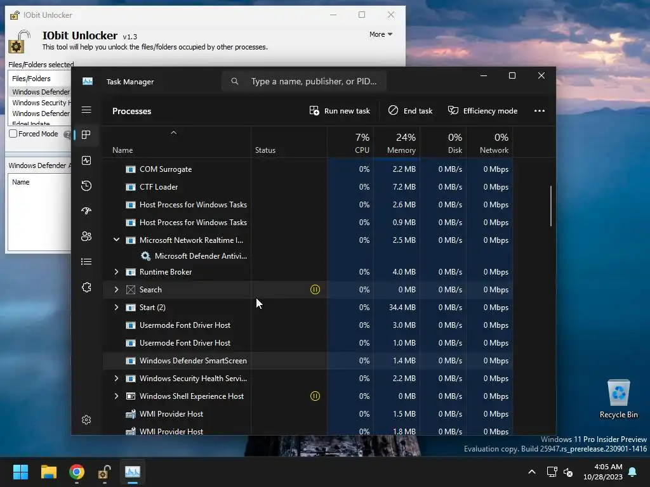Open Task Manager settings gear
The height and width of the screenshot is (487, 650).
tap(86, 420)
